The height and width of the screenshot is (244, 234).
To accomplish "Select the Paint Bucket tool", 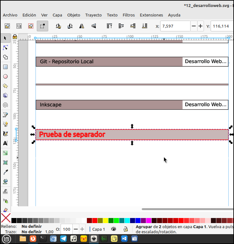I will click(x=5, y=182).
